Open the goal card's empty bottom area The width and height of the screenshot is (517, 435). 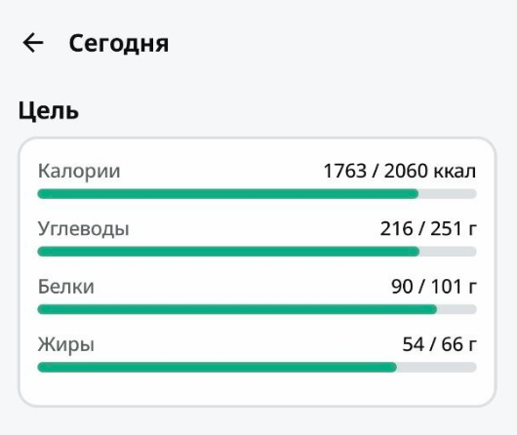(258, 389)
